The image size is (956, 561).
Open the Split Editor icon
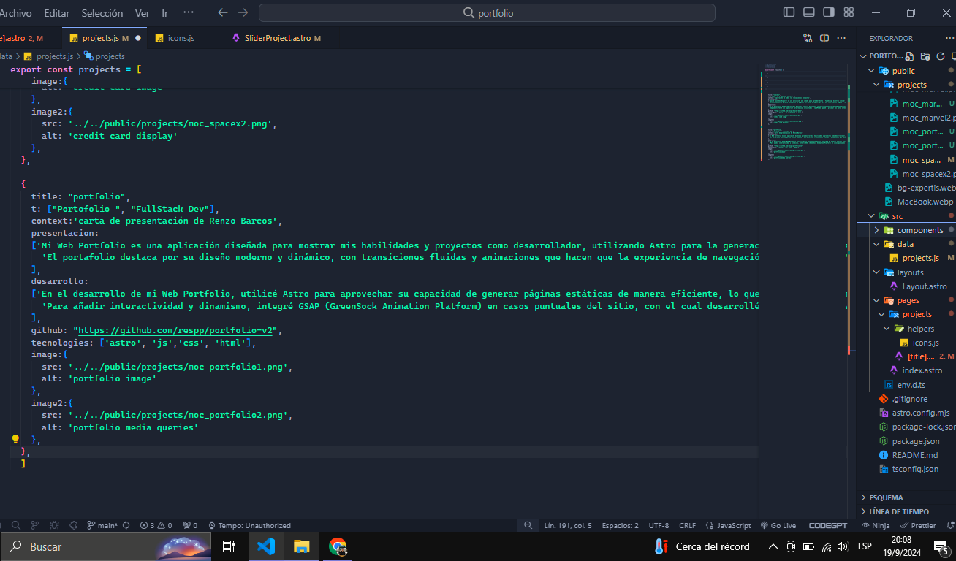click(x=824, y=37)
